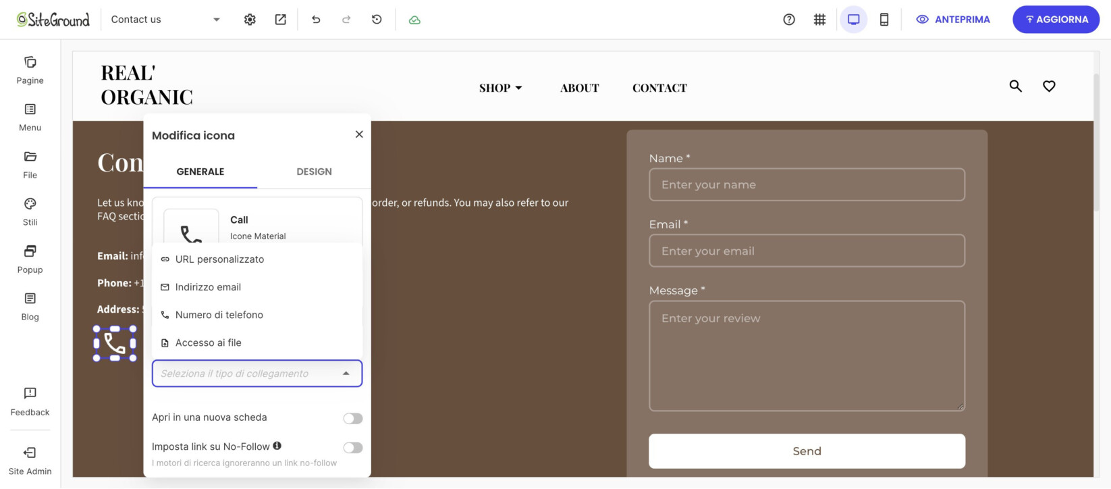Choose 'Accesso ai file' link type
This screenshot has width=1111, height=489.
point(257,342)
